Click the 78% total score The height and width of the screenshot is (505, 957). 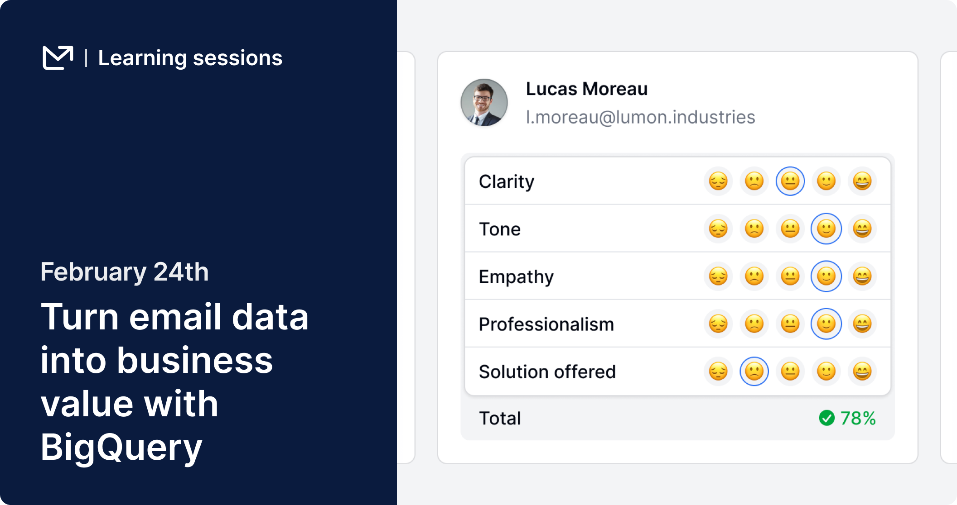click(858, 418)
